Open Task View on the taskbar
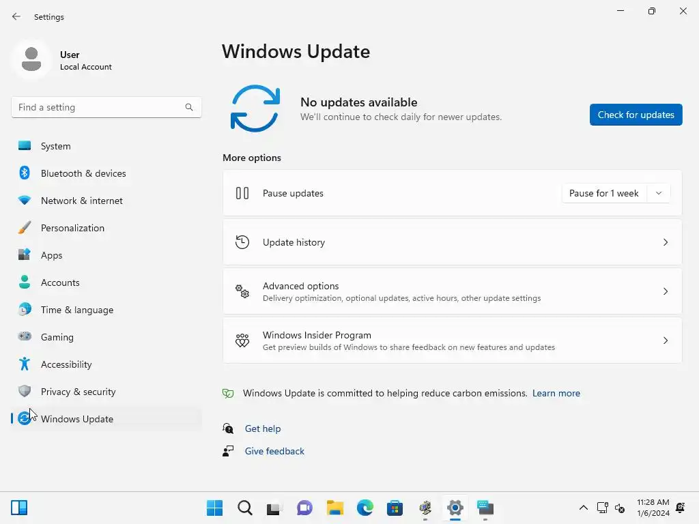 (274, 508)
